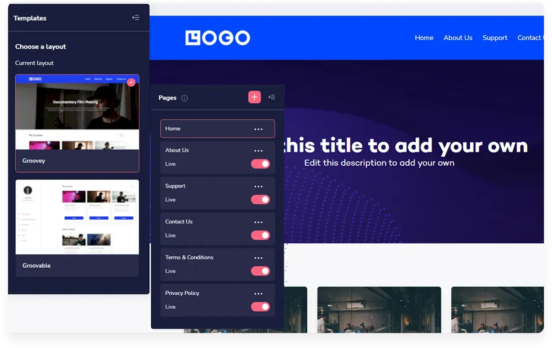Viewport: 552px width, 348px height.
Task: Open options menu for Home page
Action: click(x=258, y=129)
